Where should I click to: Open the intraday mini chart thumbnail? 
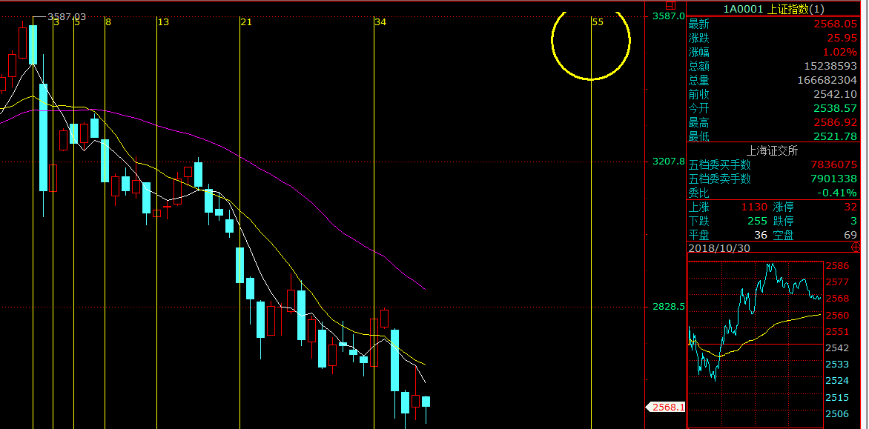755,343
